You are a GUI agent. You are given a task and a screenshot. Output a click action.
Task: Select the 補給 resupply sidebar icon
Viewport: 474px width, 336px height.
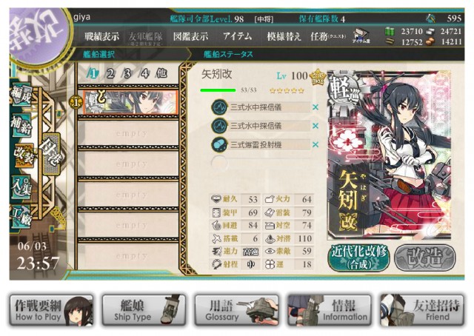coord(21,124)
